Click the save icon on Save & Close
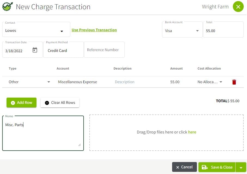247x174 pixels. [x=205, y=167]
